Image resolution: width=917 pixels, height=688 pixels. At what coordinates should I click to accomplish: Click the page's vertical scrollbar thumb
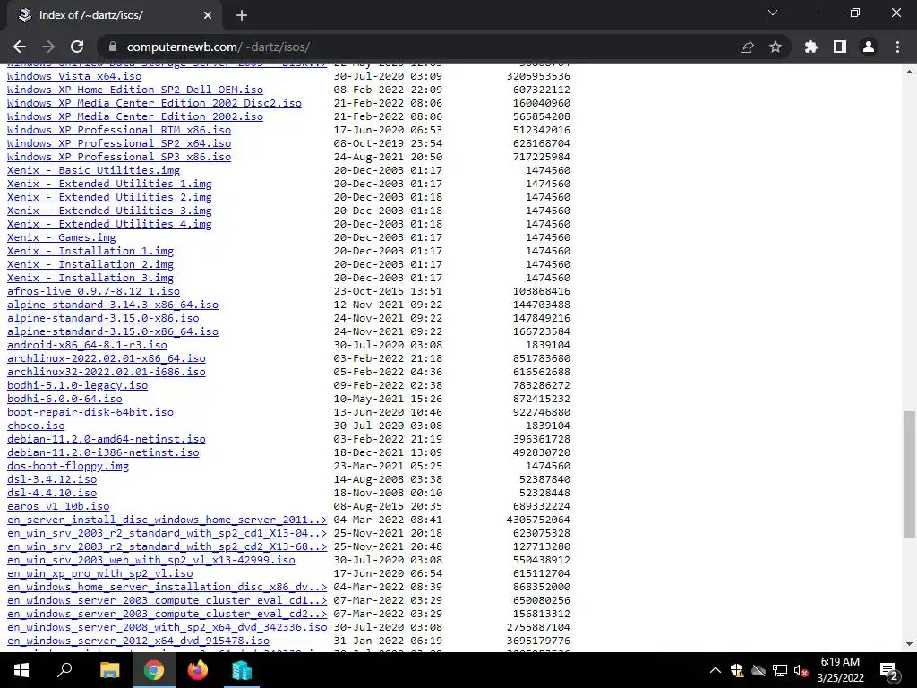(x=909, y=474)
